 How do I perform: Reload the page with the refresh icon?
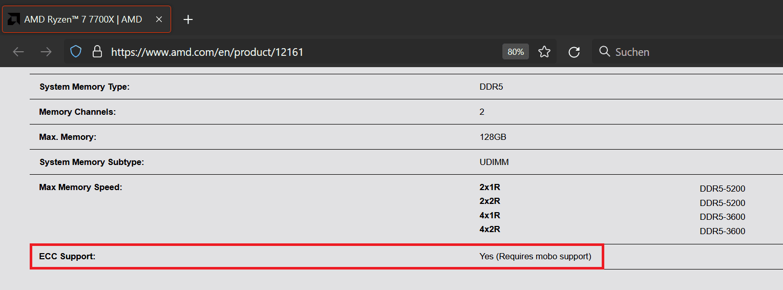(574, 52)
